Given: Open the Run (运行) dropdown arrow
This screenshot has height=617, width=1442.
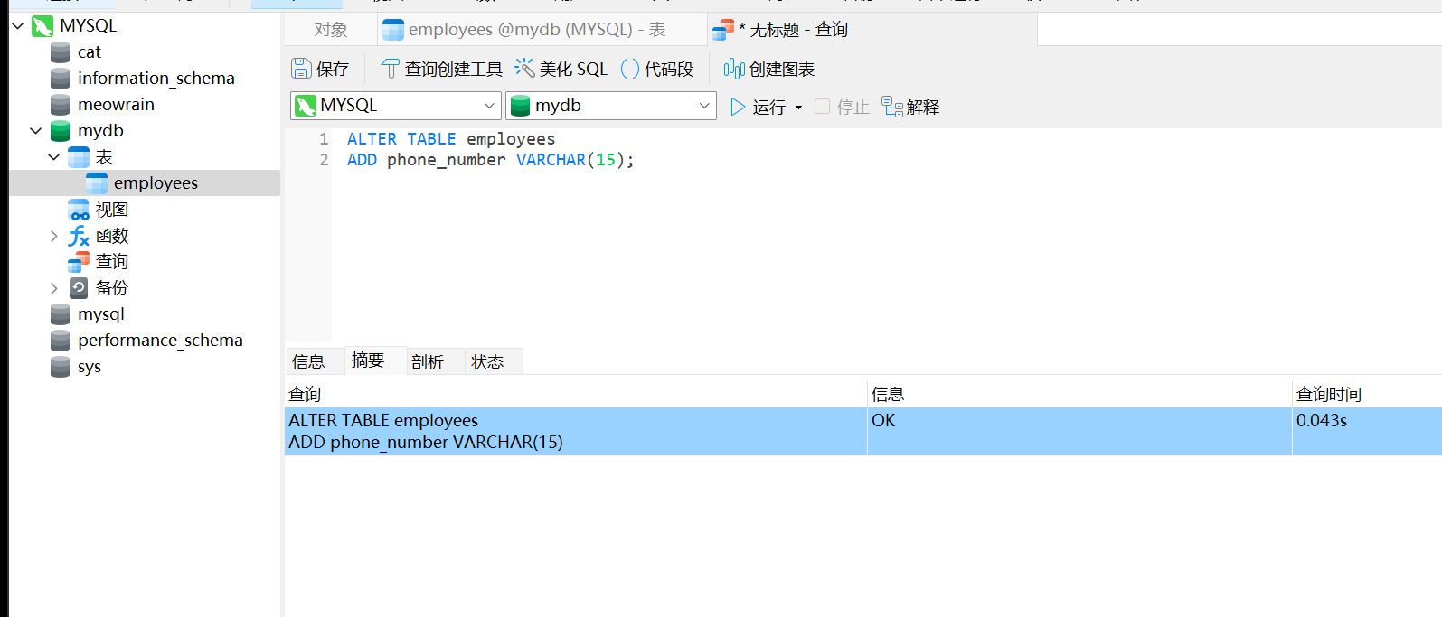Looking at the screenshot, I should pyautogui.click(x=798, y=108).
